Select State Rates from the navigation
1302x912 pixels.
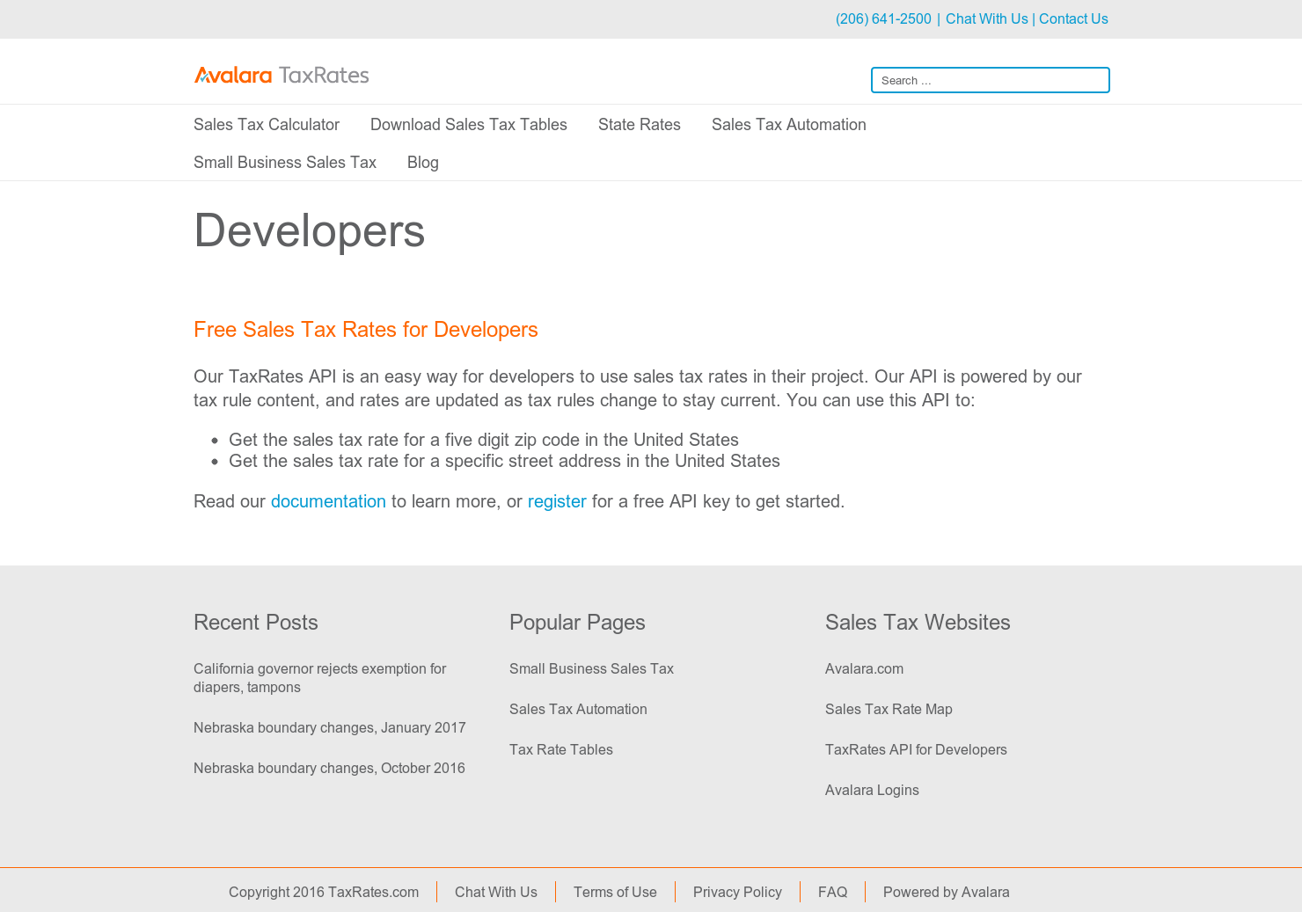click(x=640, y=124)
